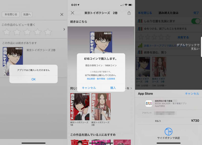Tap the ¥730 price amount

pyautogui.click(x=195, y=121)
